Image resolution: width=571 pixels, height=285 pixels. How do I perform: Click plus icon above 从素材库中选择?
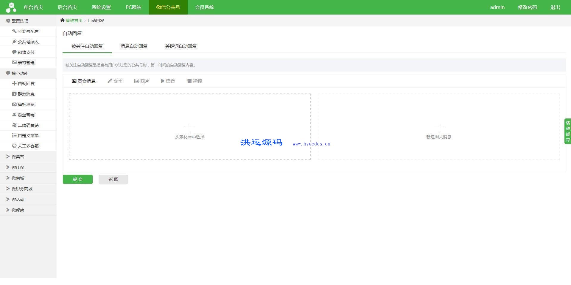pyautogui.click(x=190, y=128)
